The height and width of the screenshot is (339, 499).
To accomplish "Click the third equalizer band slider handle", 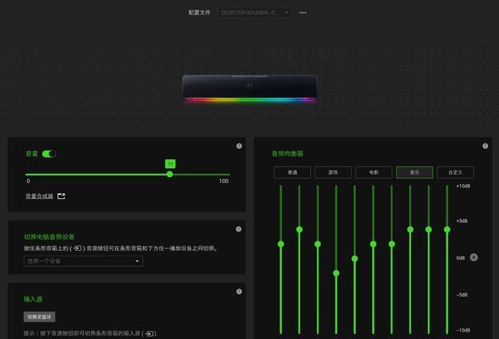I will [x=318, y=244].
